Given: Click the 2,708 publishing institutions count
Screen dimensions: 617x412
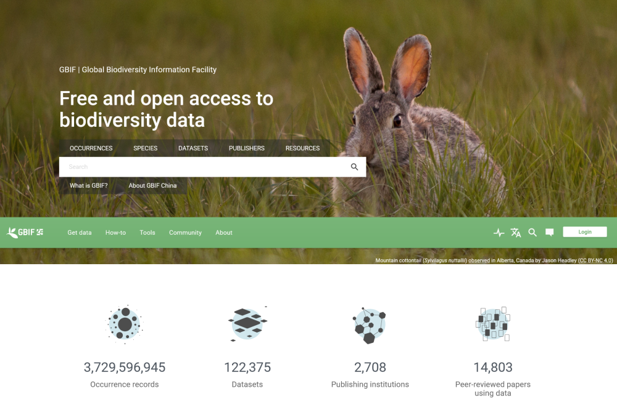Looking at the screenshot, I should (370, 367).
